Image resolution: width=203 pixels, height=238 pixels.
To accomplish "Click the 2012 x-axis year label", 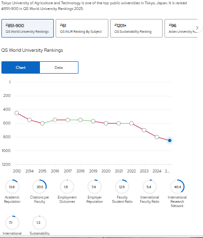I will 17,171.
